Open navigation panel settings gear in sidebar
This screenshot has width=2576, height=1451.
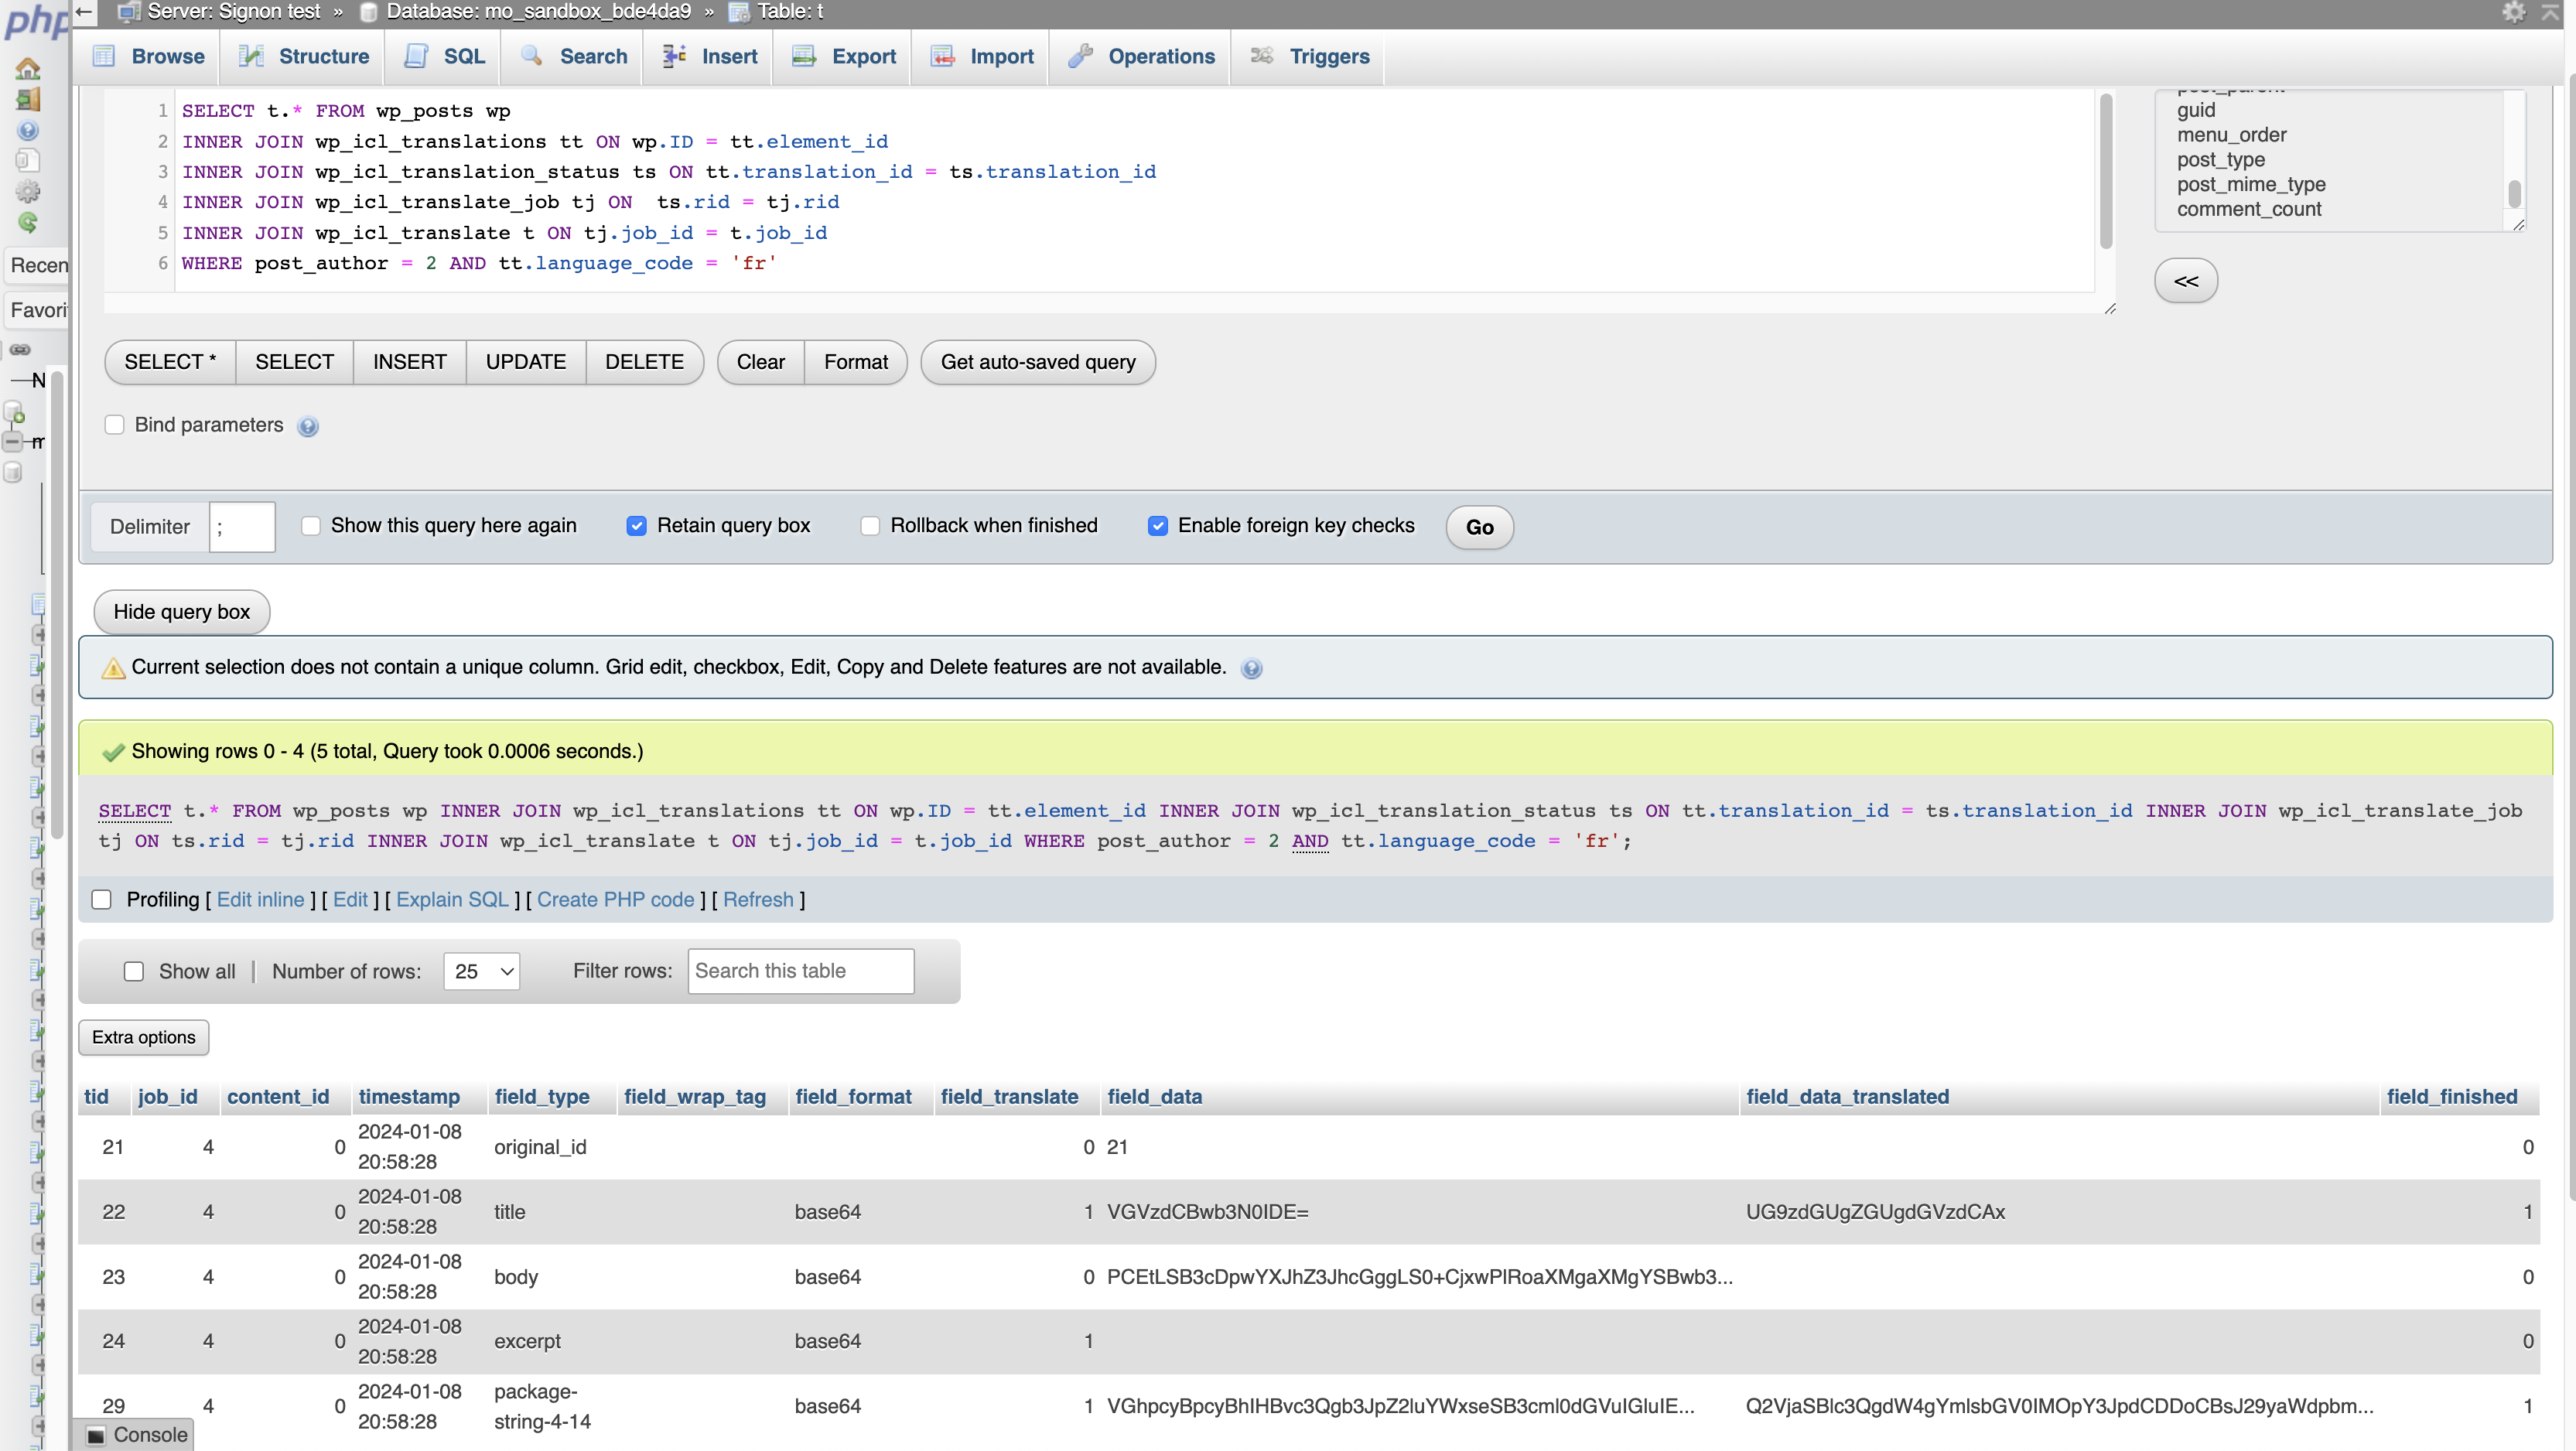click(x=28, y=191)
